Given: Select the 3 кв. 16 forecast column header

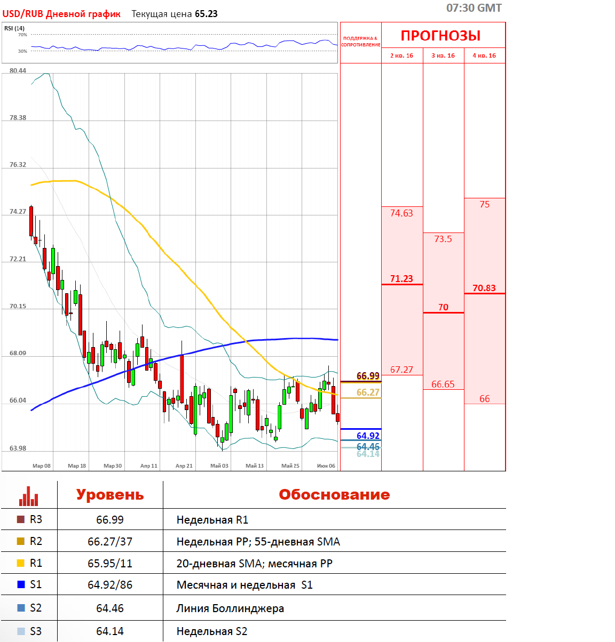Looking at the screenshot, I should (443, 55).
